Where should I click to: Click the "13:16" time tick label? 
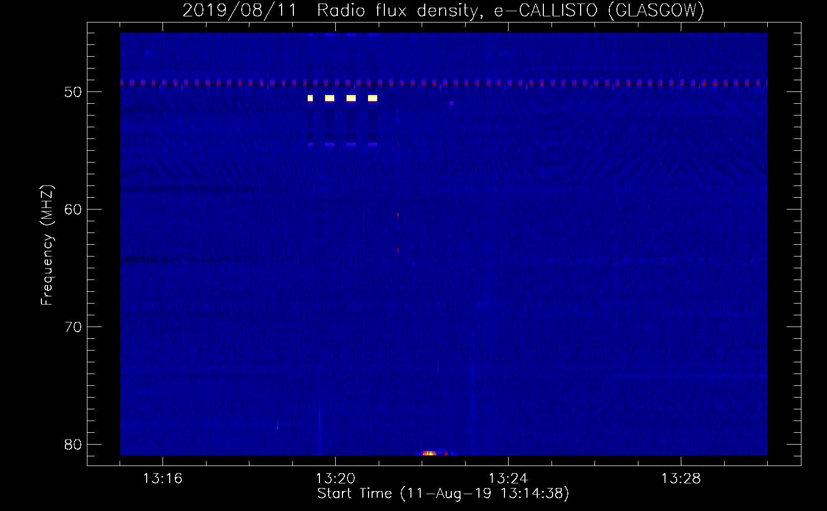point(163,479)
